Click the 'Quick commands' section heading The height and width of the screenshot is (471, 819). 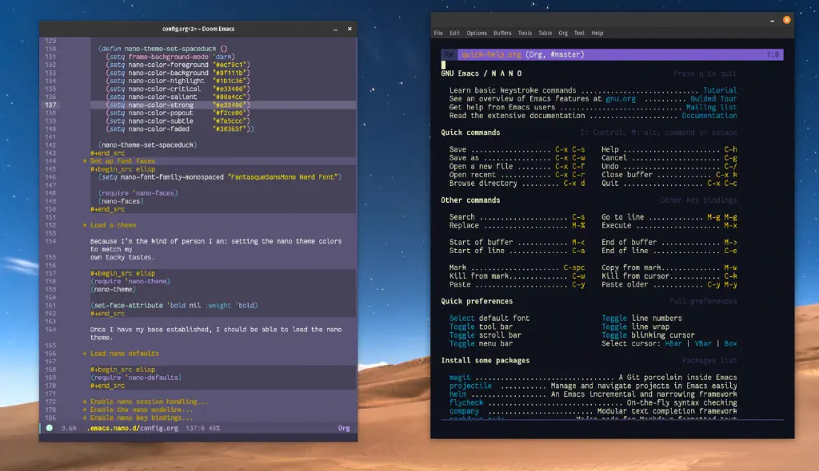tap(470, 133)
